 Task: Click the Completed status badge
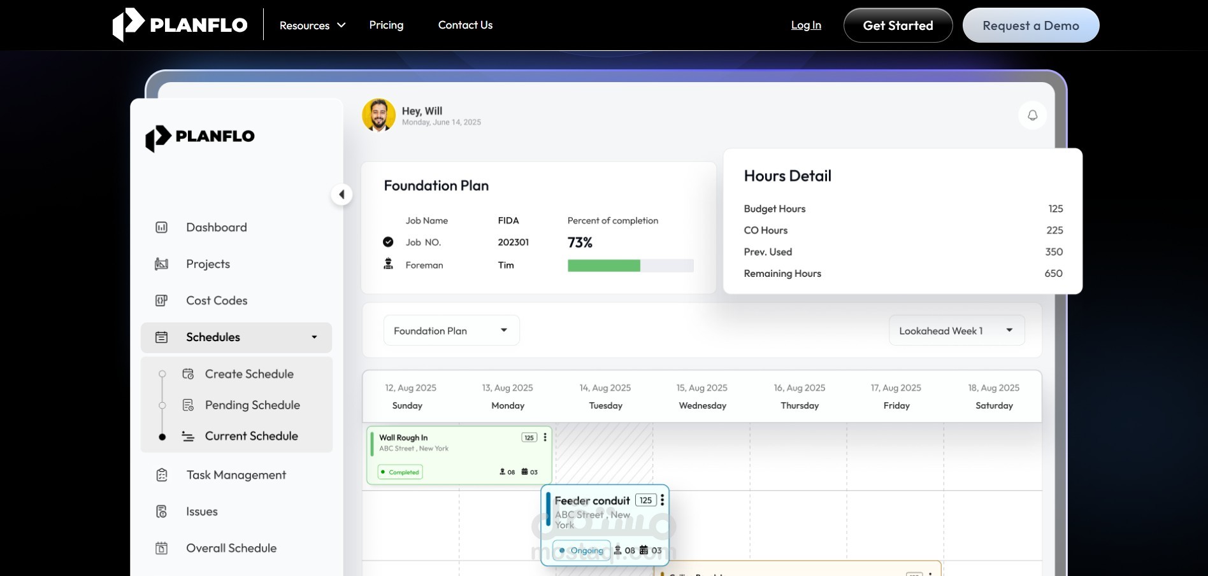point(400,472)
